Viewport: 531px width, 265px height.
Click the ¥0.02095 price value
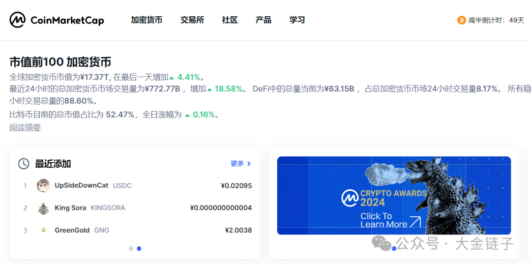(236, 185)
